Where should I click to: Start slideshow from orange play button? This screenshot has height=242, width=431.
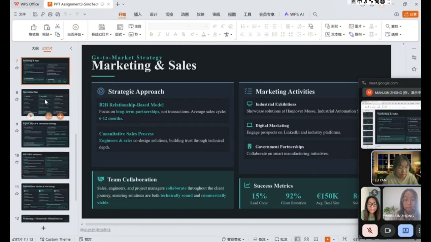327,239
